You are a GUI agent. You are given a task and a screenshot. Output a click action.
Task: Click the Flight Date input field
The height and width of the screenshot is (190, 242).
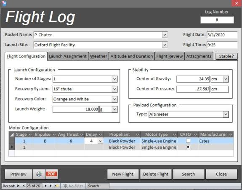click(x=222, y=35)
